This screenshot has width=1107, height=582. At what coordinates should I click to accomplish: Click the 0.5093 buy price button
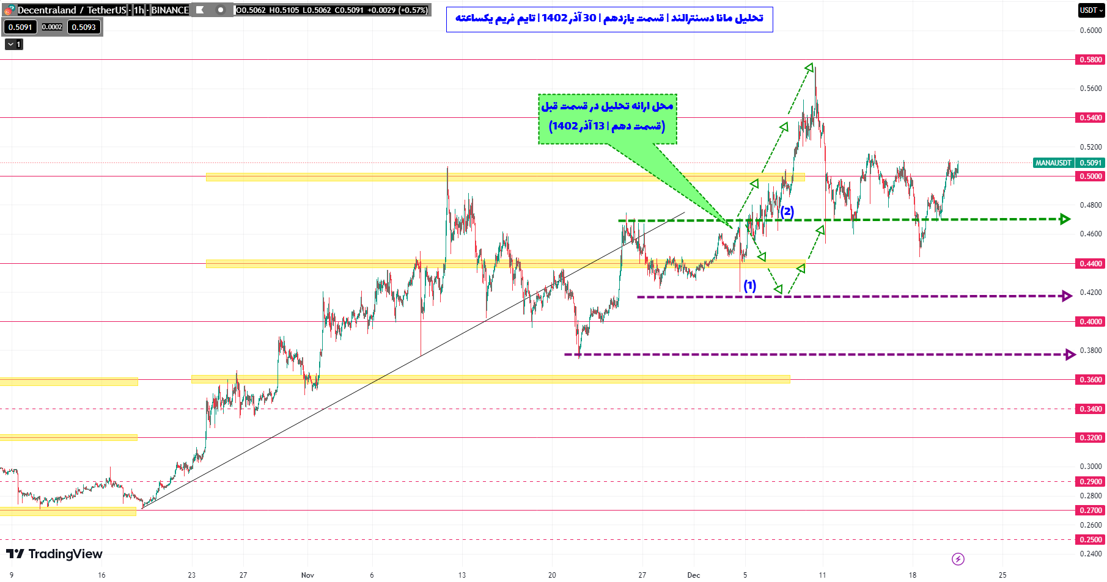click(84, 27)
